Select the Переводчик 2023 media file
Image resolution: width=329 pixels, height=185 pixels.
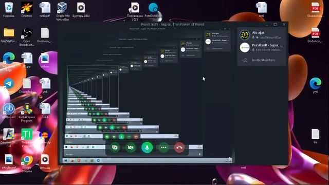135,11
